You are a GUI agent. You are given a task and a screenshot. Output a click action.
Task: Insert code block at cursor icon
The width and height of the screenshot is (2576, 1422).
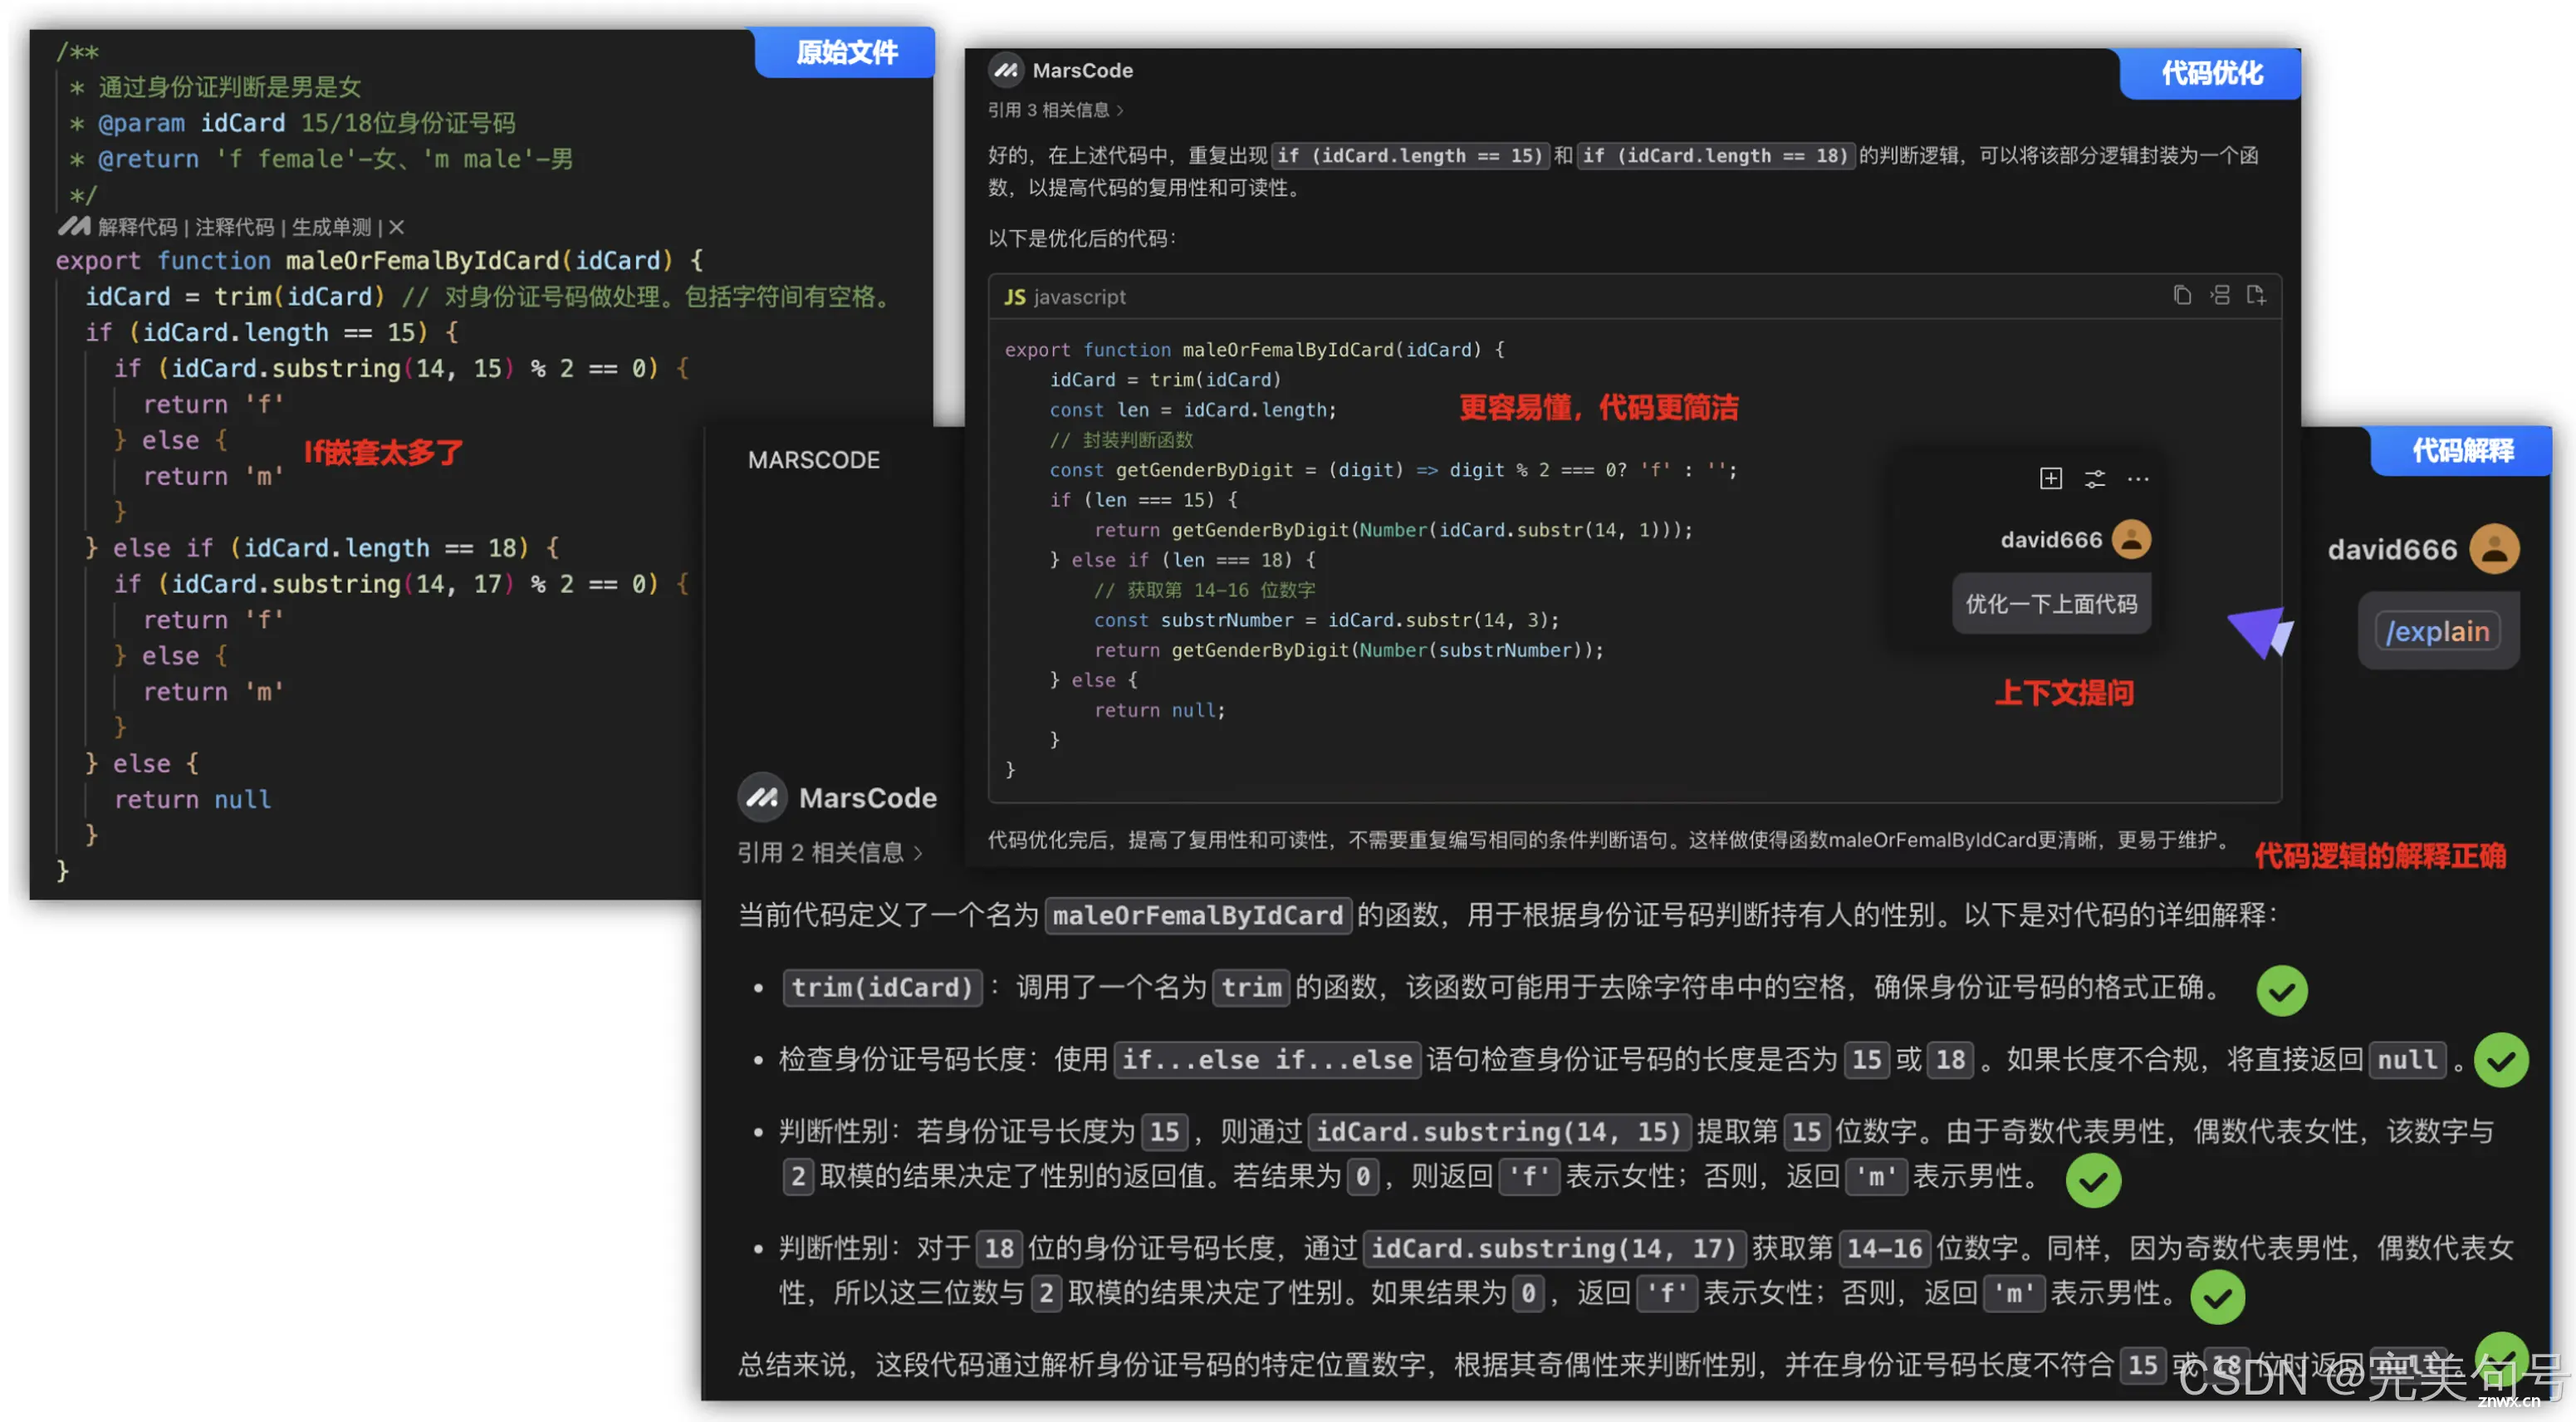click(2220, 295)
